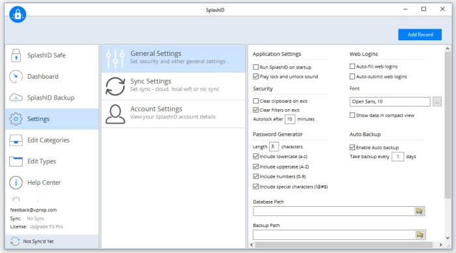Click the Backup Path text field
The height and width of the screenshot is (253, 456).
(x=334, y=235)
